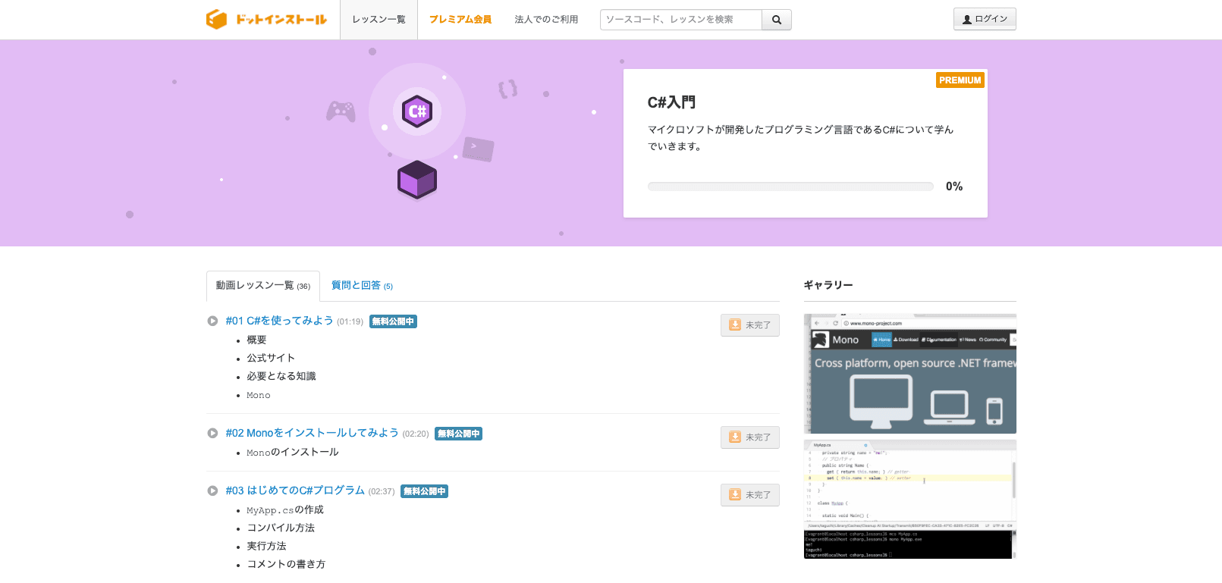
Task: Click the course progress bar at 0%
Action: tap(790, 186)
